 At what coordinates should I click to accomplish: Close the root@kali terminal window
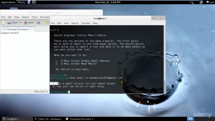[163, 18]
